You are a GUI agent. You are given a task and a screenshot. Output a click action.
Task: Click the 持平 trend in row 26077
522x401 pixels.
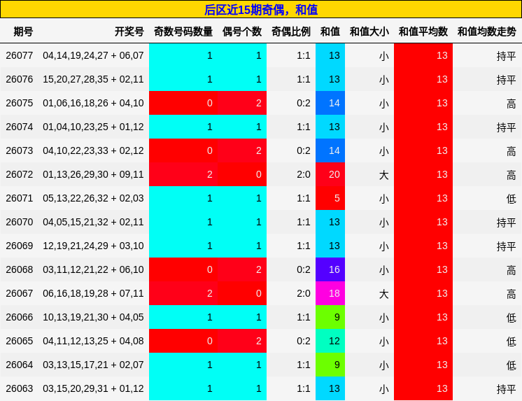[507, 56]
